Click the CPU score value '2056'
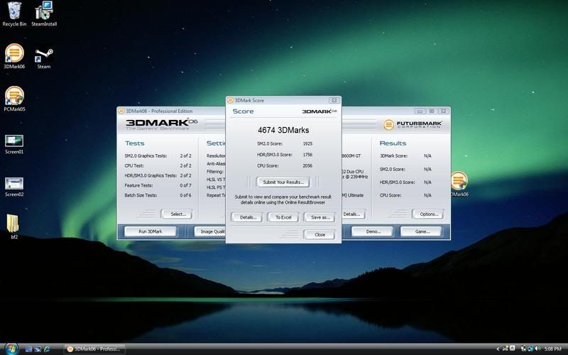The image size is (568, 355). click(x=307, y=166)
